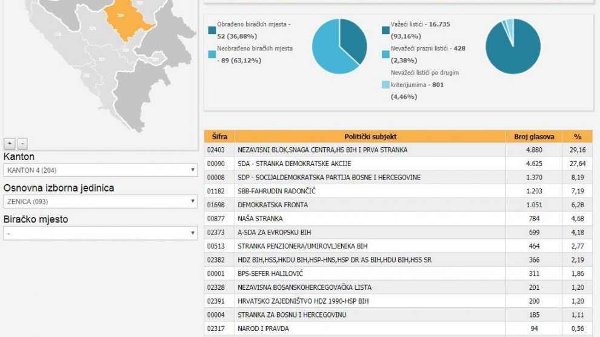Open the Biračko mjesto dropdown
Viewport: 600px width, 337px height.
(x=100, y=233)
